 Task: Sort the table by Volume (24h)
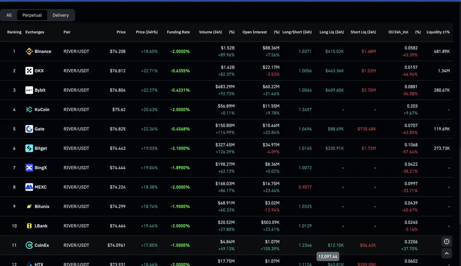pos(210,32)
